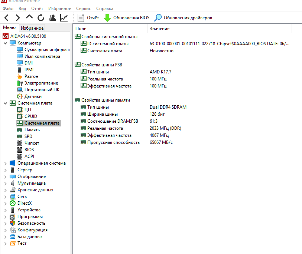Click the База данных database icon

coord(13,237)
